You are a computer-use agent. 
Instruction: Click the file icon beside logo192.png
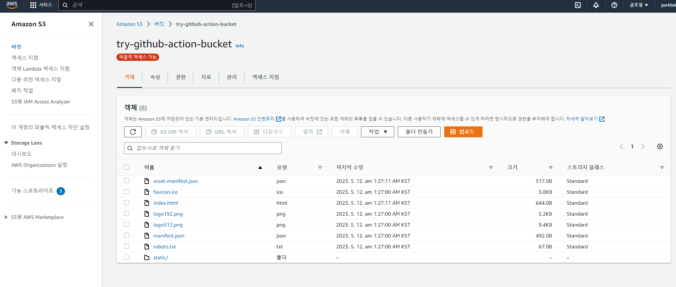coord(147,214)
